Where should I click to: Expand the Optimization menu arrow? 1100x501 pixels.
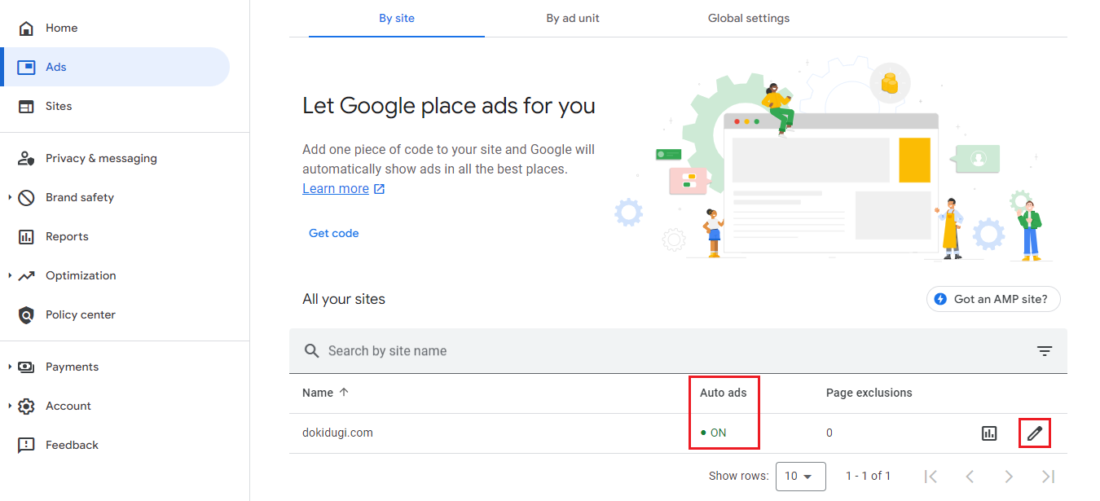point(10,276)
